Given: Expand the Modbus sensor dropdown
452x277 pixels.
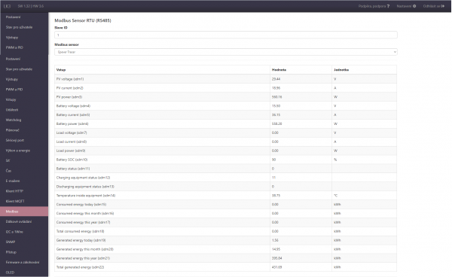Looking at the screenshot, I should click(226, 52).
